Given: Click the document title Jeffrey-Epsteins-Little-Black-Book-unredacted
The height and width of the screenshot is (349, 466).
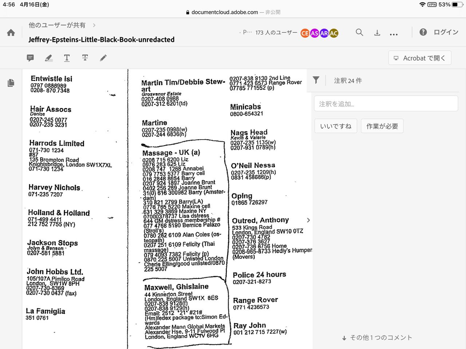Looking at the screenshot, I should pos(102,39).
